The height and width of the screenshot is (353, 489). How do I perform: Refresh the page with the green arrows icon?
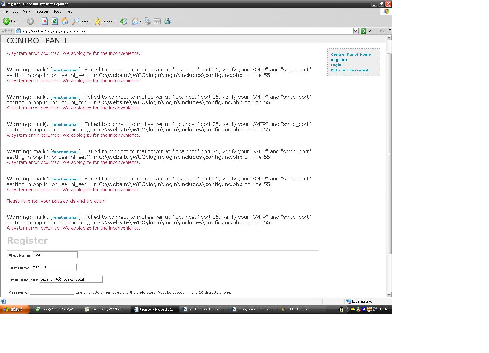[x=55, y=21]
